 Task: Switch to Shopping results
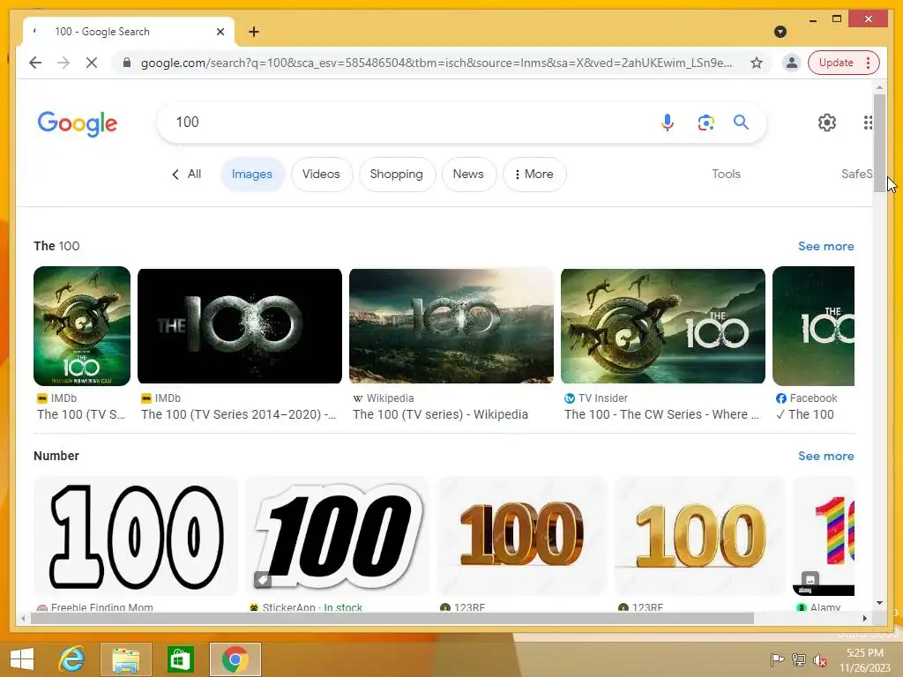396,174
